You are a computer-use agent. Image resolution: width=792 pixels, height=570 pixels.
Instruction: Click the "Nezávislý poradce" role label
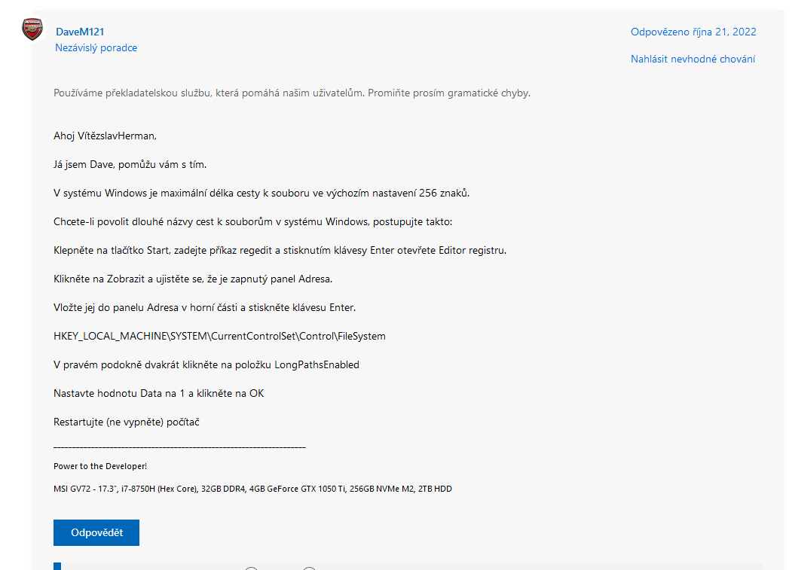click(96, 47)
